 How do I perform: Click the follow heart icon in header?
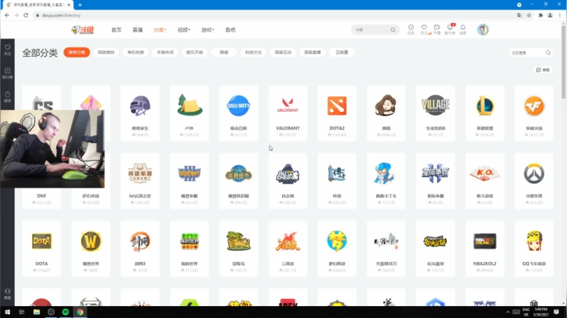424,29
